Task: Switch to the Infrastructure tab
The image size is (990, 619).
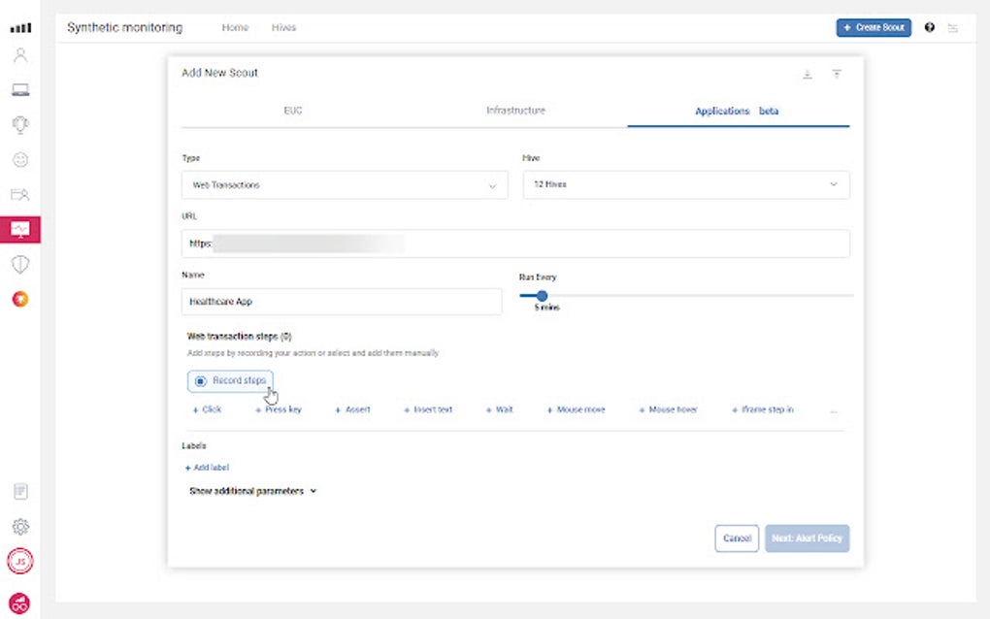Action: coord(515,111)
